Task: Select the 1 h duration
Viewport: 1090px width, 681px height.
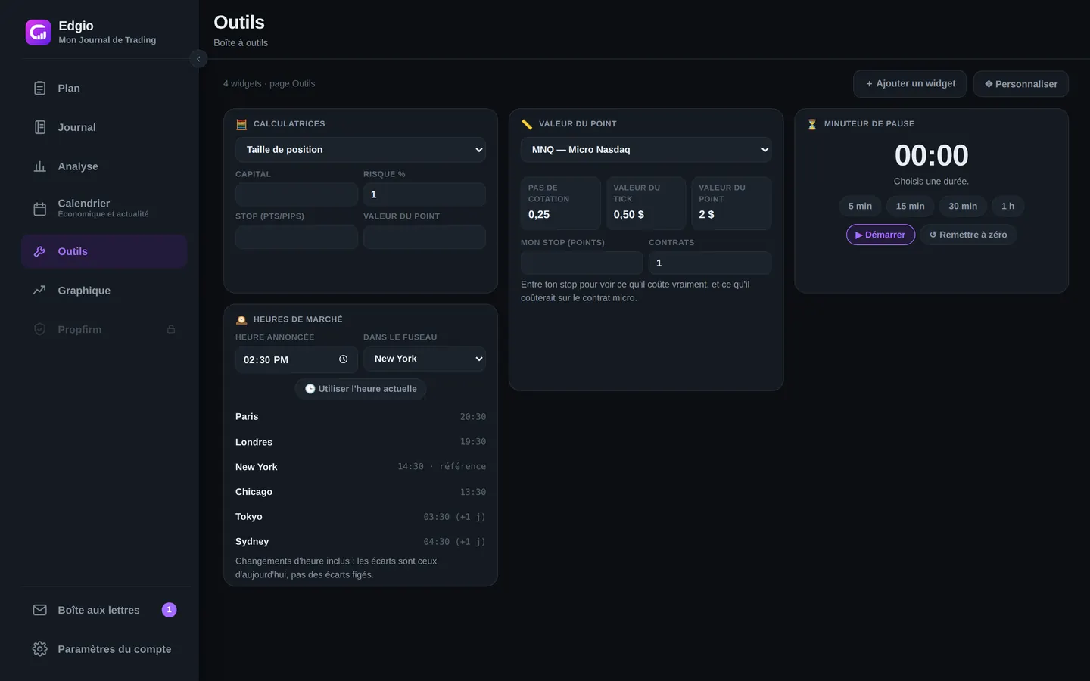Action: pyautogui.click(x=1007, y=206)
